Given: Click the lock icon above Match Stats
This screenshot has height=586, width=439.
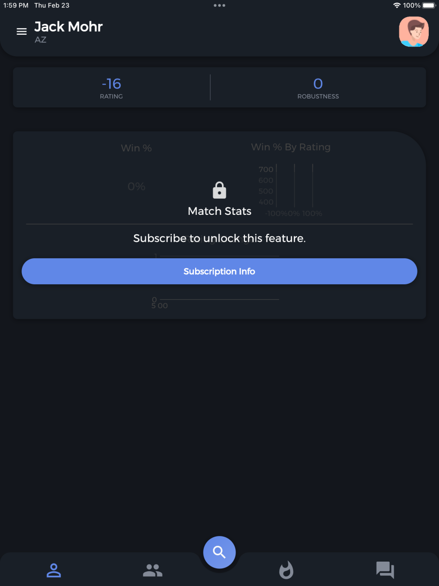Looking at the screenshot, I should click(x=219, y=190).
